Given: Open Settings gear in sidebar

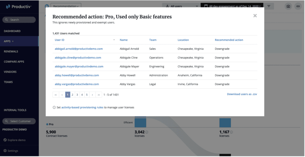Looking at the screenshot, I should click(x=5, y=151).
